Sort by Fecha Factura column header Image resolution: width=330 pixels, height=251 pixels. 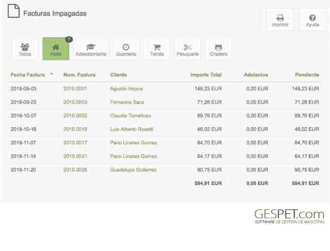[x=27, y=75]
